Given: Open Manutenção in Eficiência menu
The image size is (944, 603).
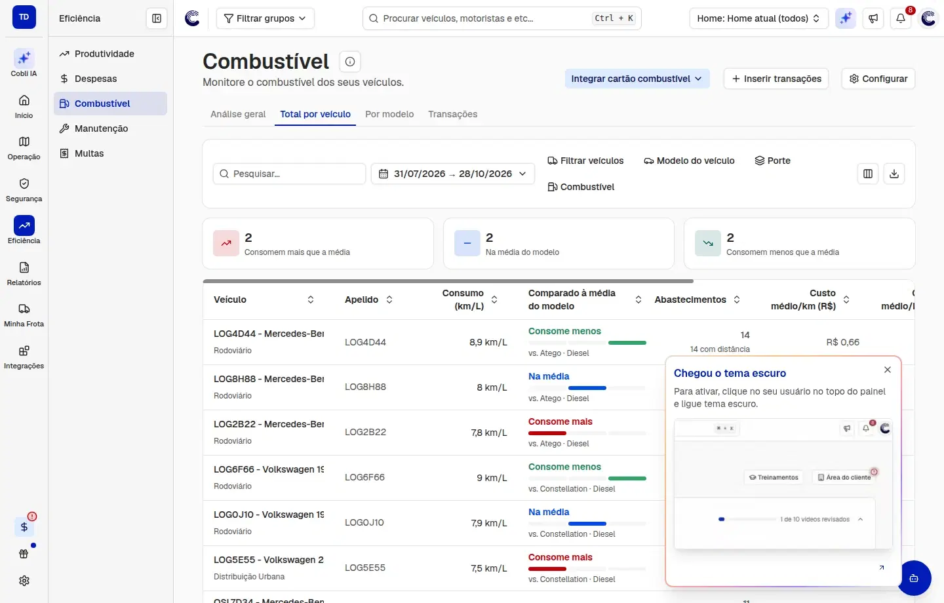Looking at the screenshot, I should coord(110,128).
